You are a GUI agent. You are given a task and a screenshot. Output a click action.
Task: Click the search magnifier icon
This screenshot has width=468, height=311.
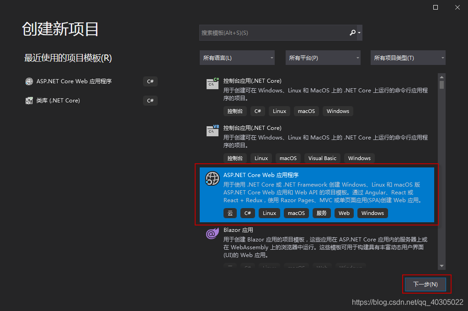coord(352,32)
